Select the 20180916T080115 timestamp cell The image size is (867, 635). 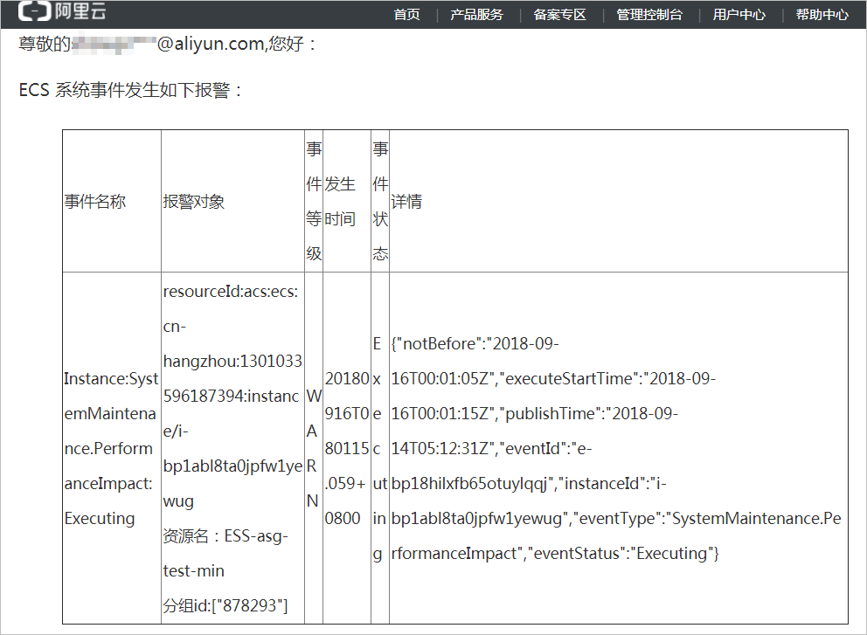point(347,448)
